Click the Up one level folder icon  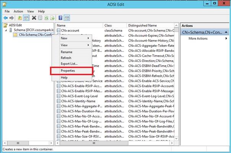20,18
